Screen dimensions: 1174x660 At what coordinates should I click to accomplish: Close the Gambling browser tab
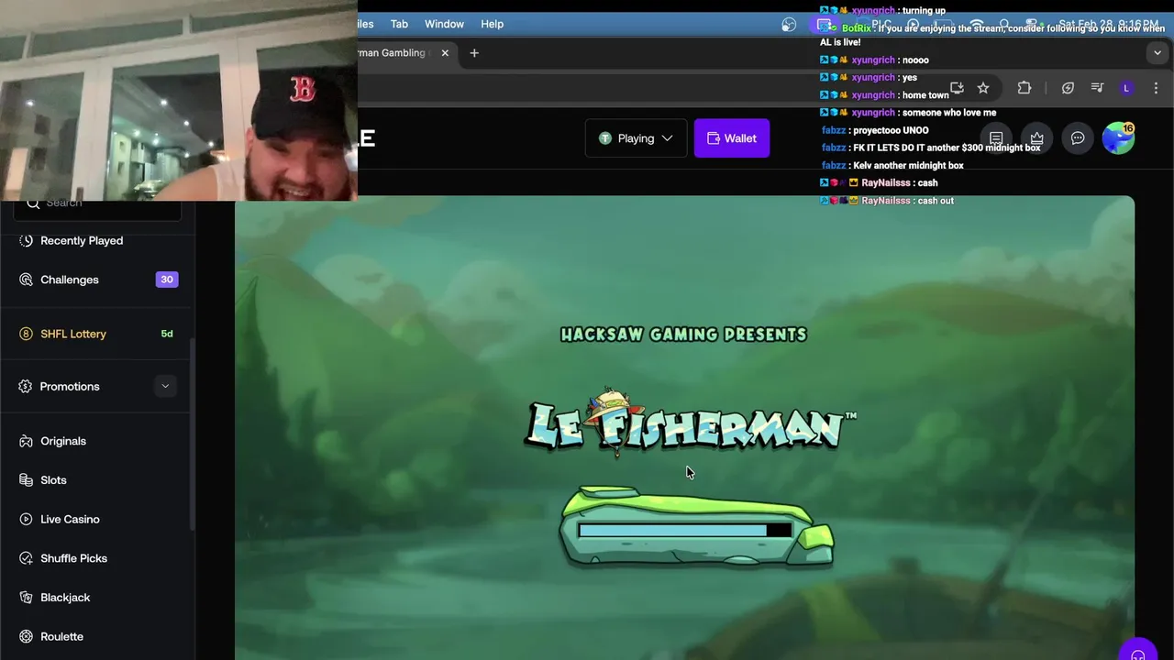tap(445, 53)
